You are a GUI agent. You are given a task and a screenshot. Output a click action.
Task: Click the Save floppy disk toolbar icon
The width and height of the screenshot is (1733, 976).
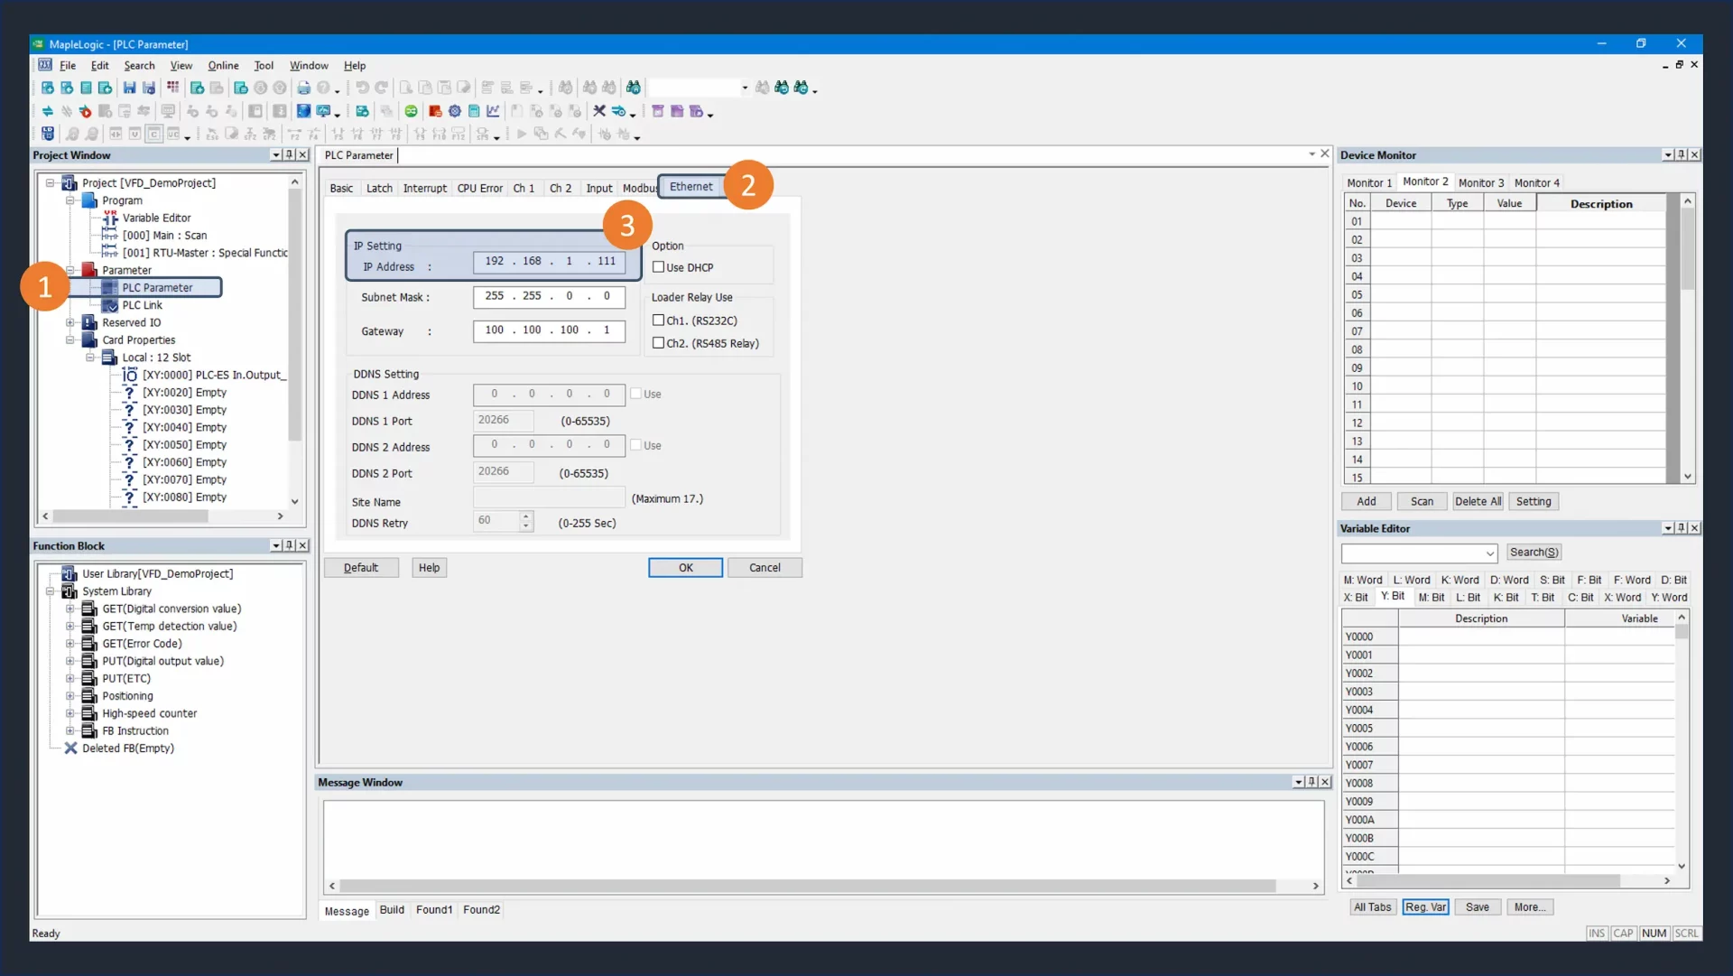pyautogui.click(x=129, y=88)
